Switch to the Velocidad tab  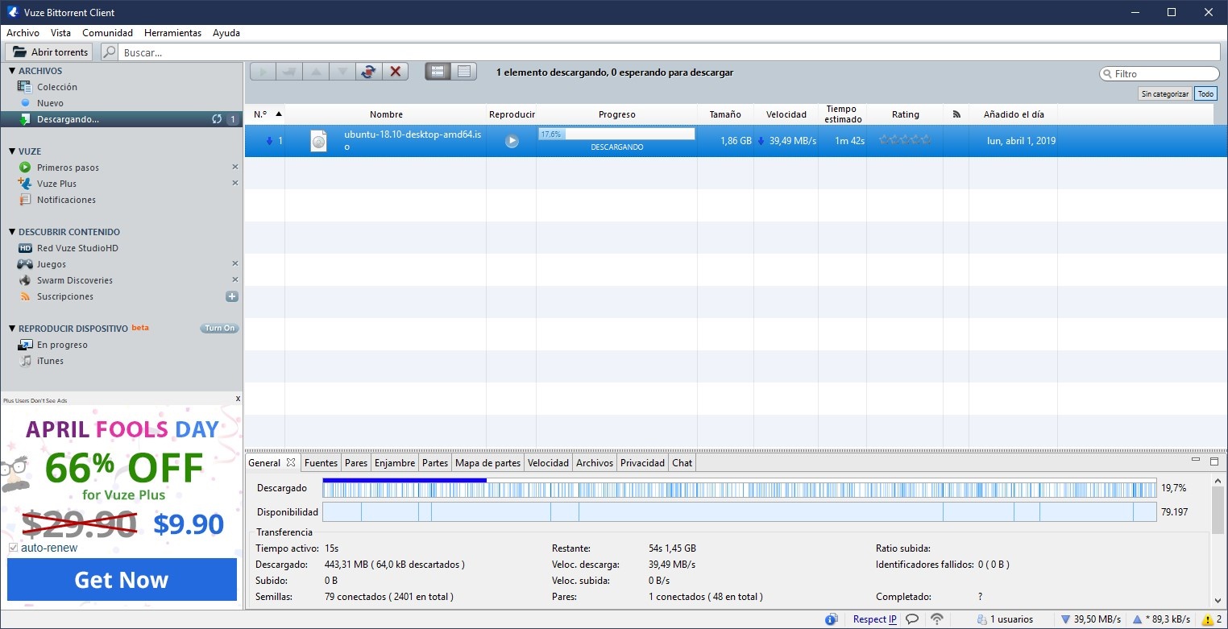(548, 462)
